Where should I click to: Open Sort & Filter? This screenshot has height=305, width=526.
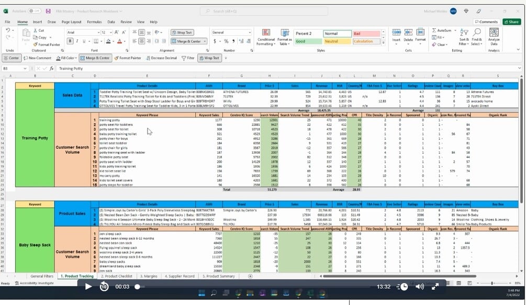pos(464,37)
